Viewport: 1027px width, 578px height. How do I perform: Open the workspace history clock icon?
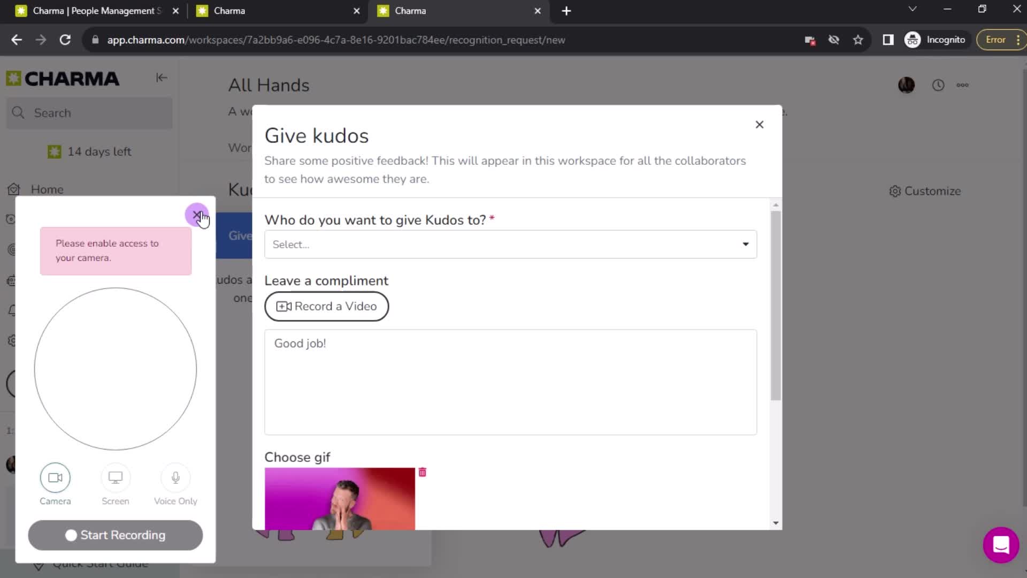coord(938,85)
